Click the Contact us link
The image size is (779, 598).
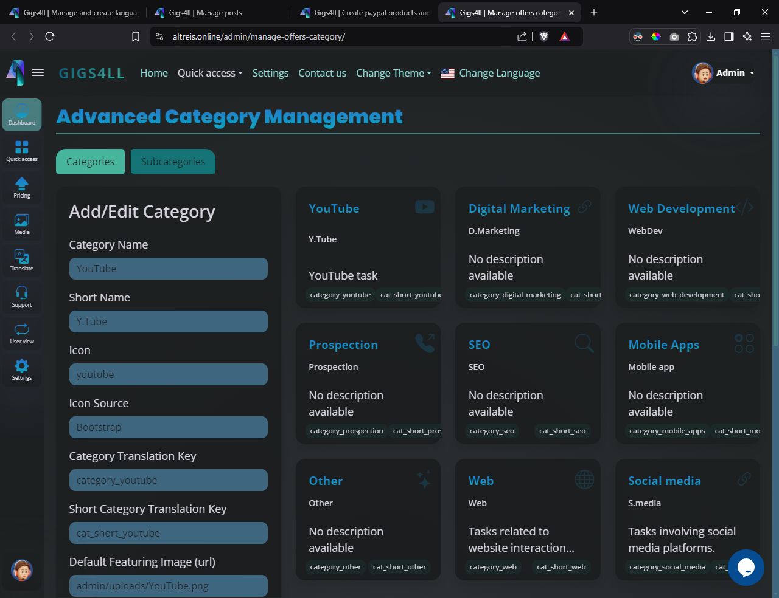[x=322, y=73]
